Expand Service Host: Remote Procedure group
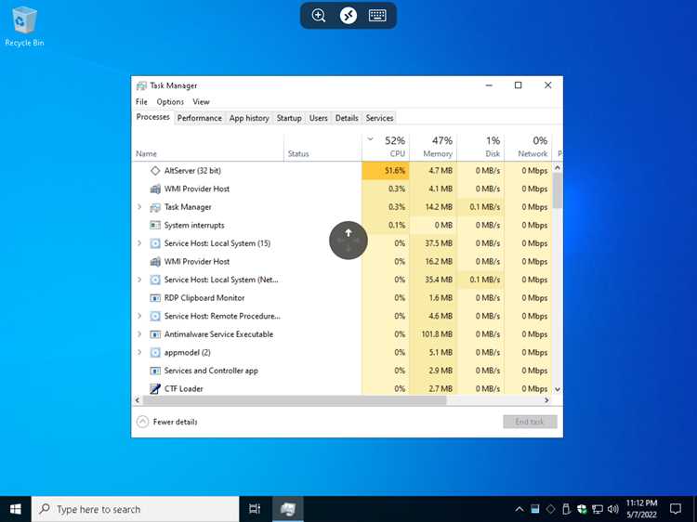The width and height of the screenshot is (697, 522). pos(139,317)
